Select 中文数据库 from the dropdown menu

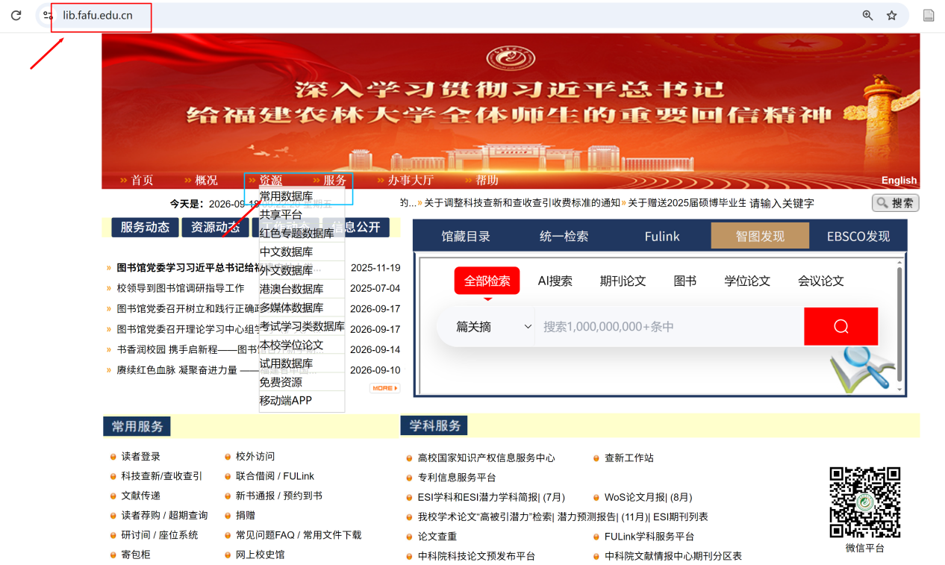coord(302,252)
